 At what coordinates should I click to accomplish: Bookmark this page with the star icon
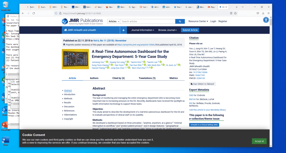coord(236,13)
